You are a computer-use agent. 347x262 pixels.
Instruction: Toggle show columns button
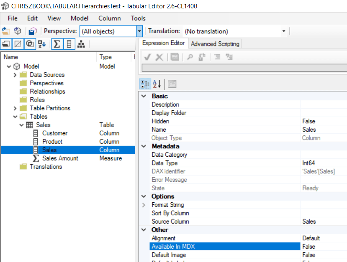[x=69, y=44]
